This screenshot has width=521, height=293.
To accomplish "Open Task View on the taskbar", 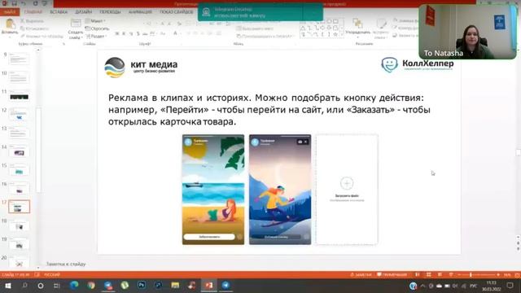I will tap(57, 286).
